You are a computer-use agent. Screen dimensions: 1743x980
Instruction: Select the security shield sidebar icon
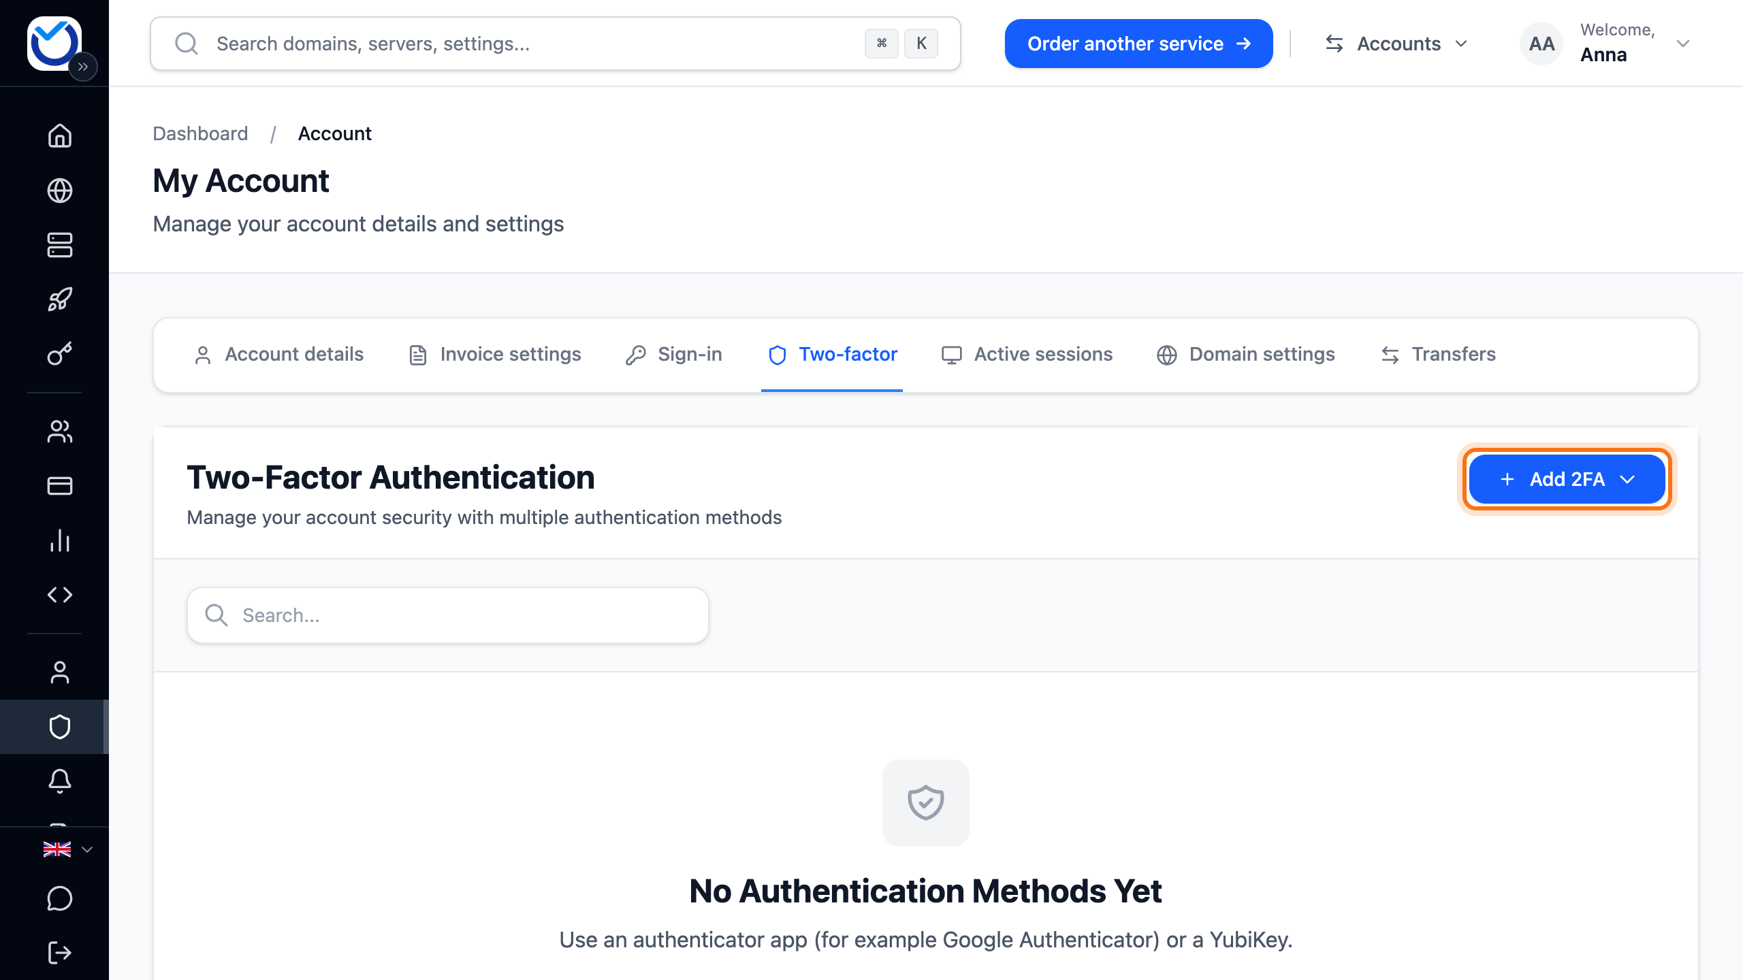(x=60, y=727)
